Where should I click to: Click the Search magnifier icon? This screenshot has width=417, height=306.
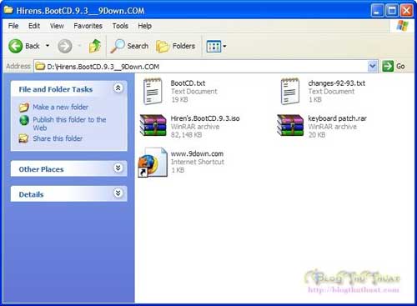coord(118,46)
